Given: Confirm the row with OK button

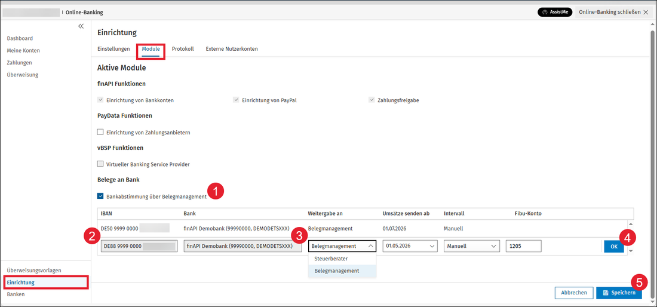Looking at the screenshot, I should pyautogui.click(x=614, y=247).
